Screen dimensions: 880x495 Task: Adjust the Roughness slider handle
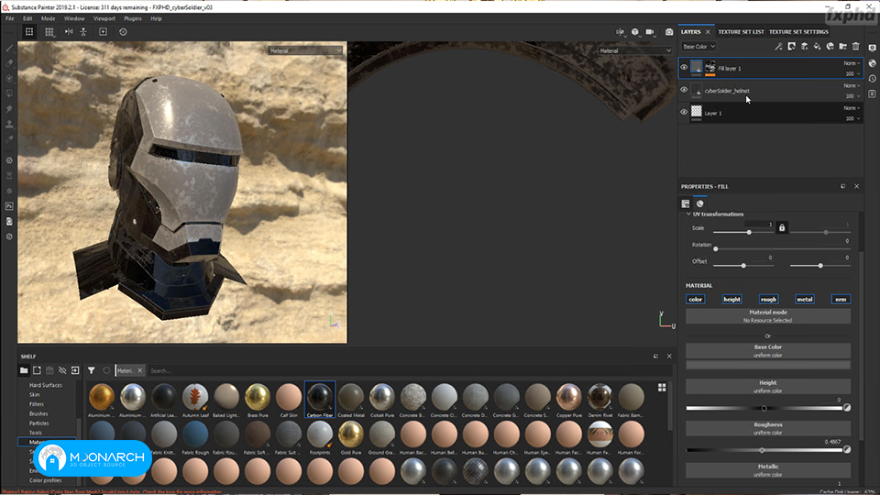click(762, 450)
